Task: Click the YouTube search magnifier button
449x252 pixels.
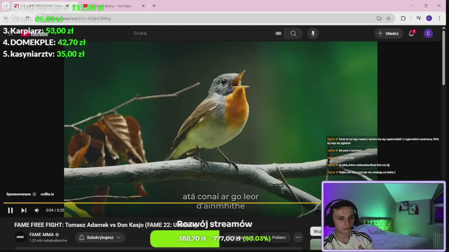Action: [293, 33]
